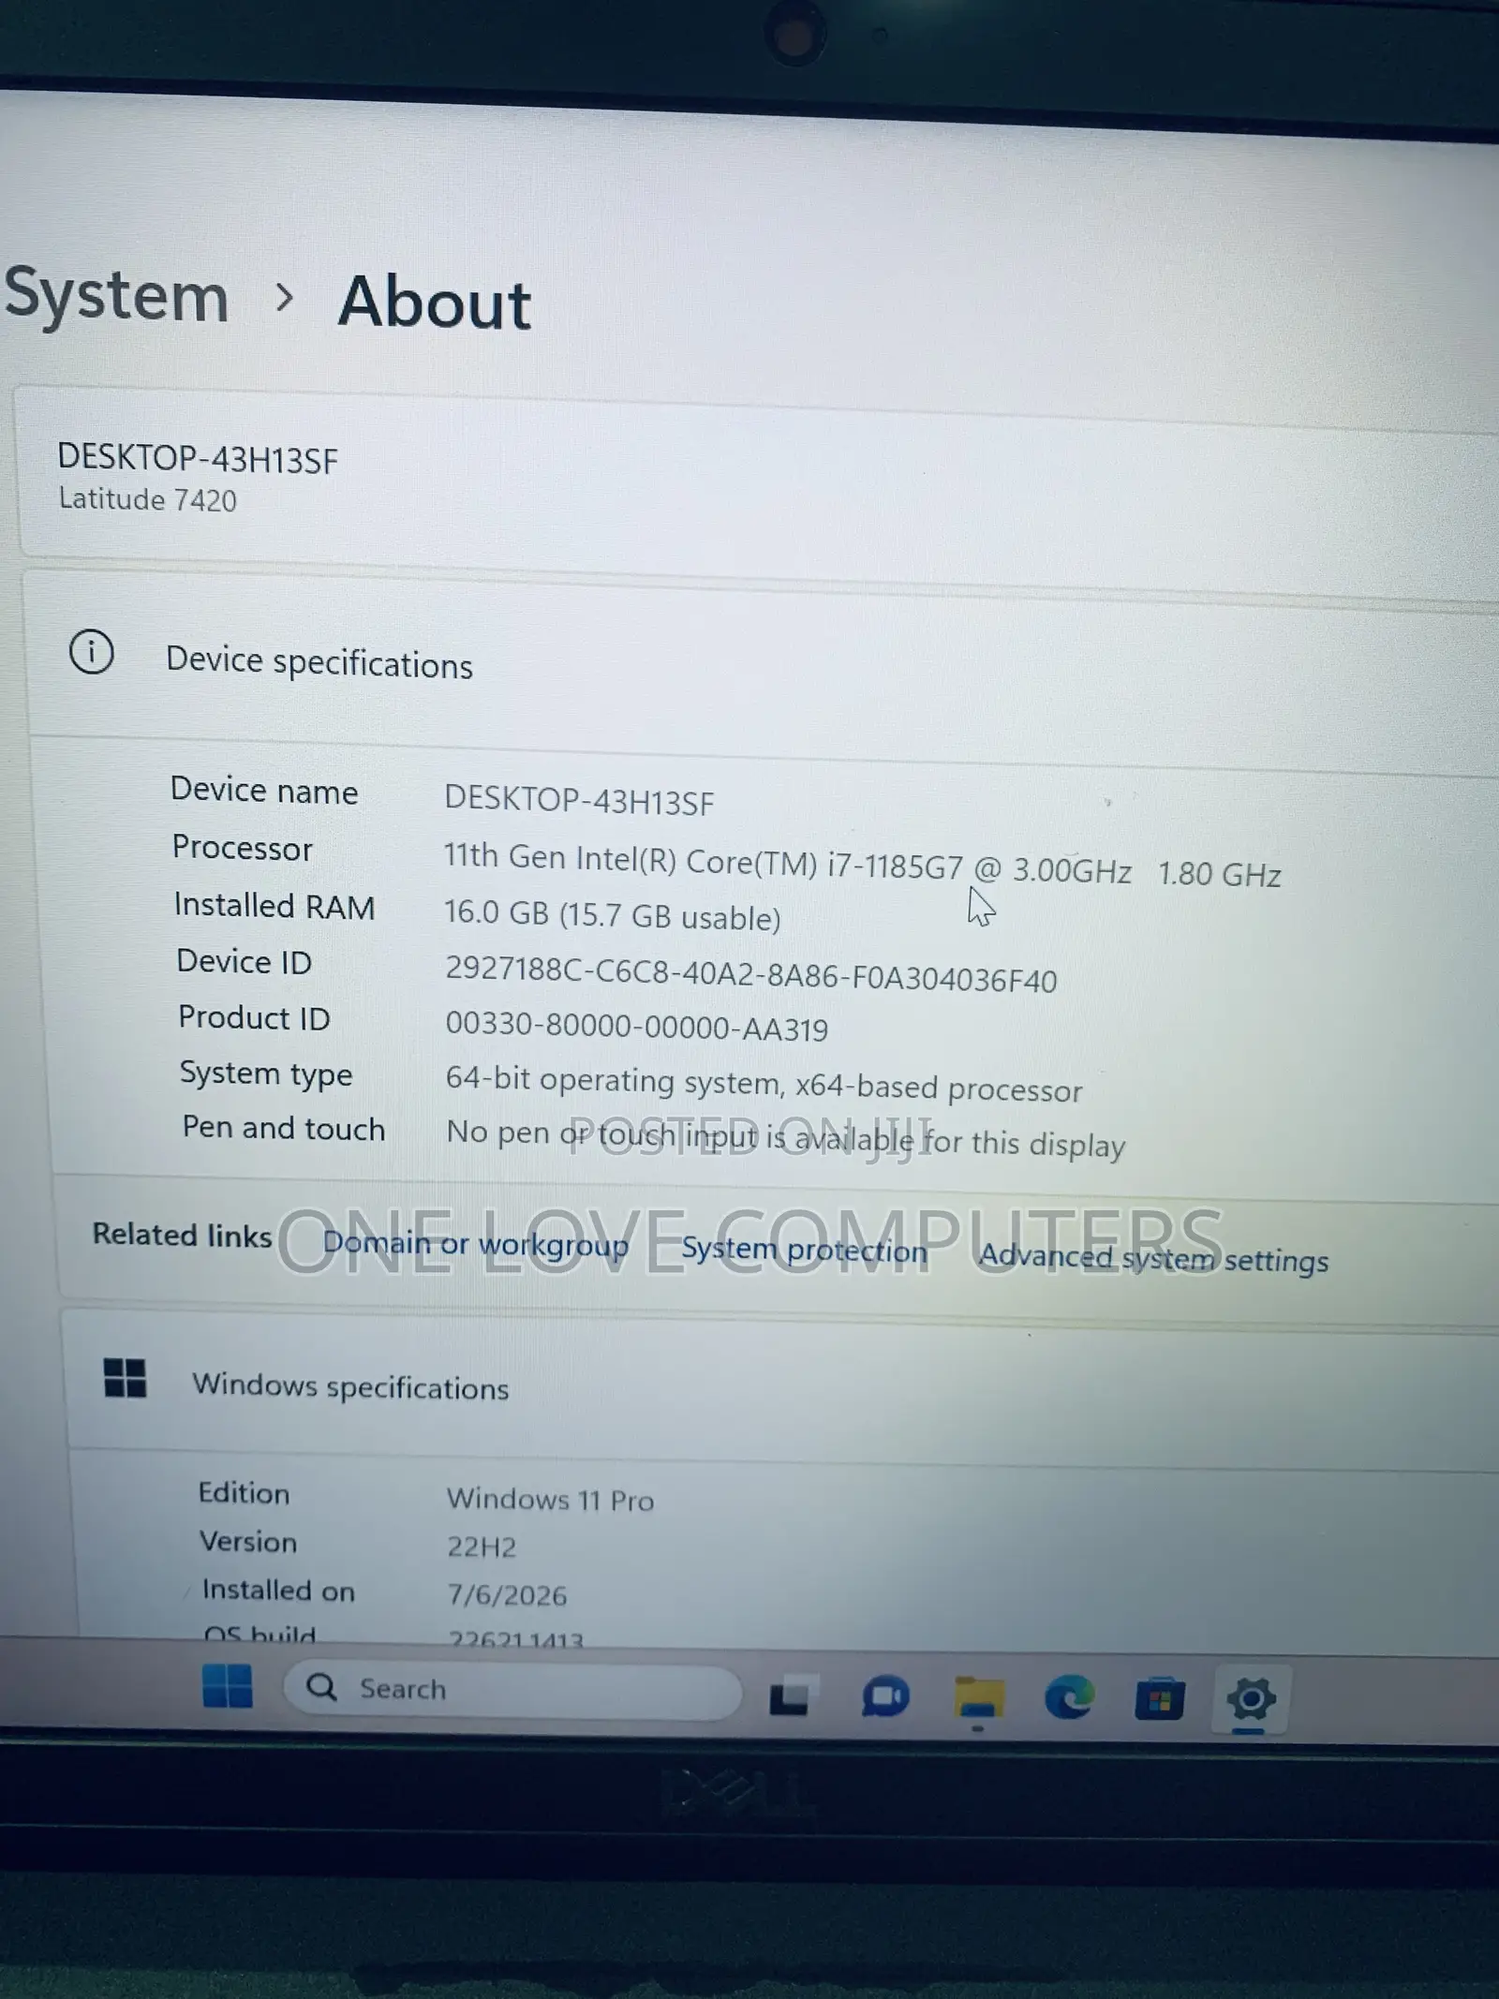1499x1999 pixels.
Task: Open the Domain or workgroup link
Action: [x=476, y=1245]
